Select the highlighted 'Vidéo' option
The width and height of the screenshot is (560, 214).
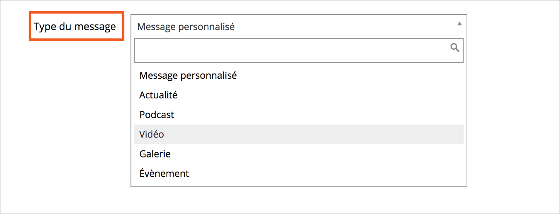298,134
